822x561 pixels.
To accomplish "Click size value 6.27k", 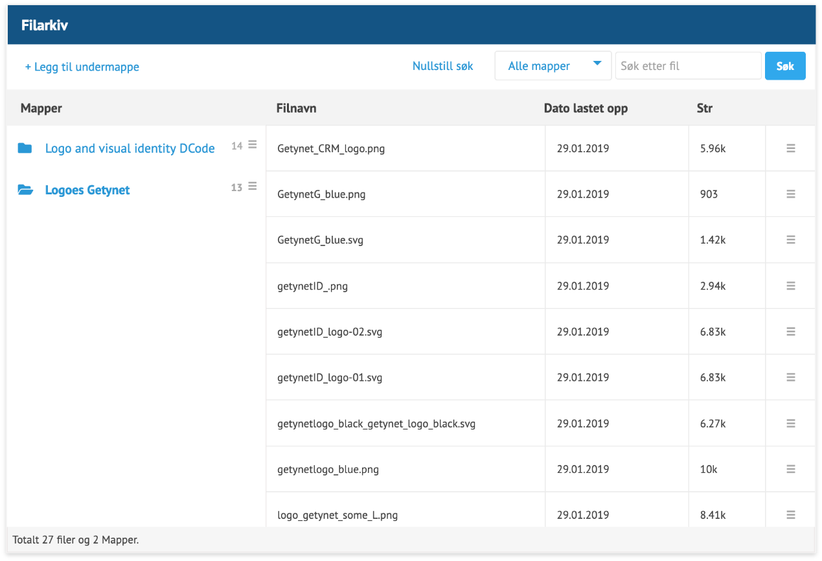I will [713, 424].
